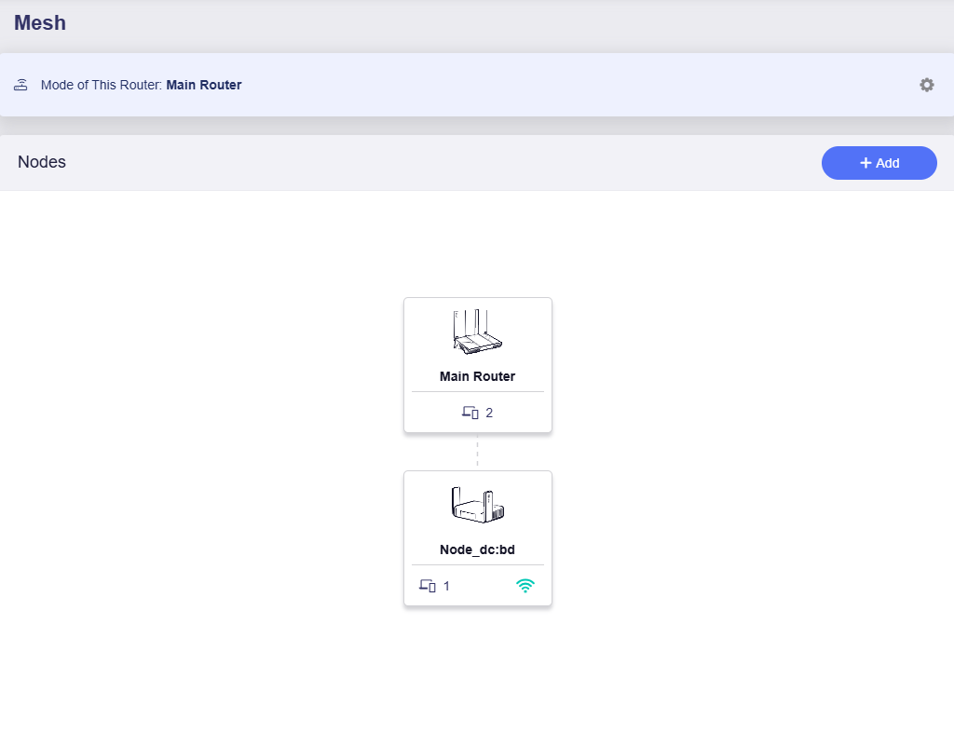Click the bold Main Router mode value

click(204, 85)
